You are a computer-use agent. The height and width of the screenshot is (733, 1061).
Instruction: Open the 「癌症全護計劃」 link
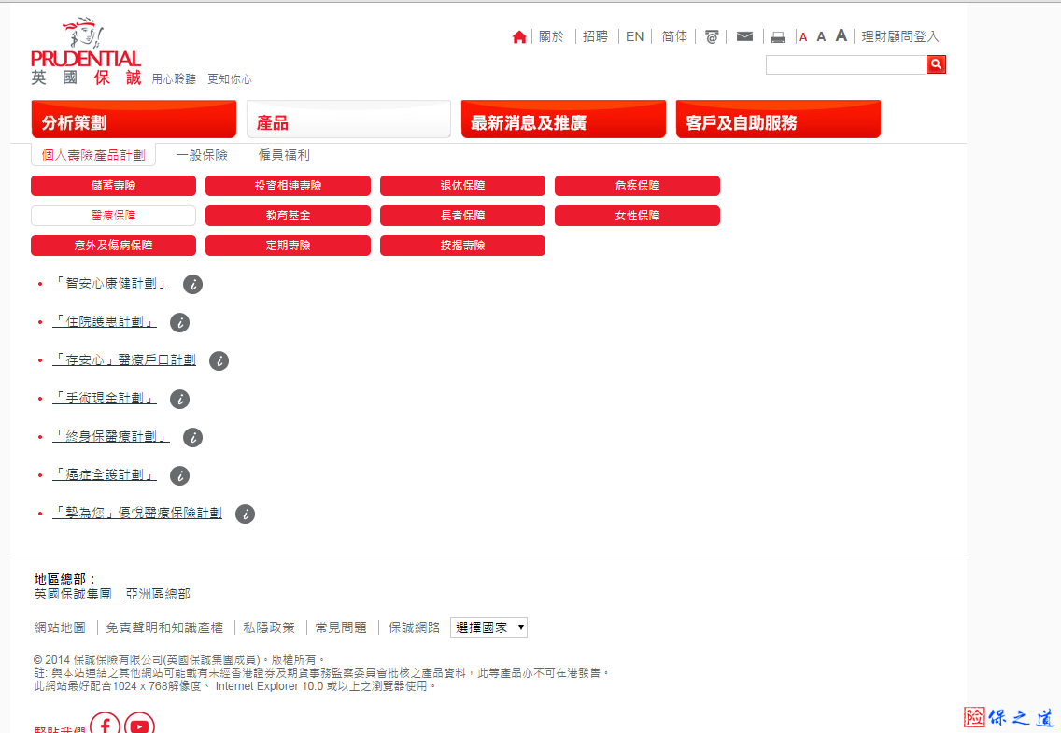105,475
